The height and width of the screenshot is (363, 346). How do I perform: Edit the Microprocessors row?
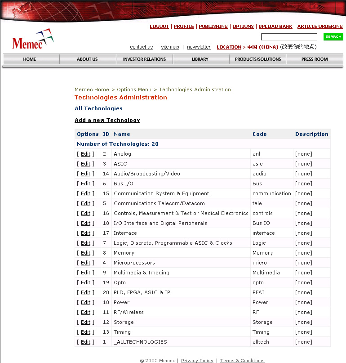coord(85,263)
